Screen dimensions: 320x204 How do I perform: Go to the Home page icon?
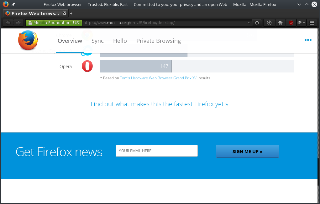281,22
